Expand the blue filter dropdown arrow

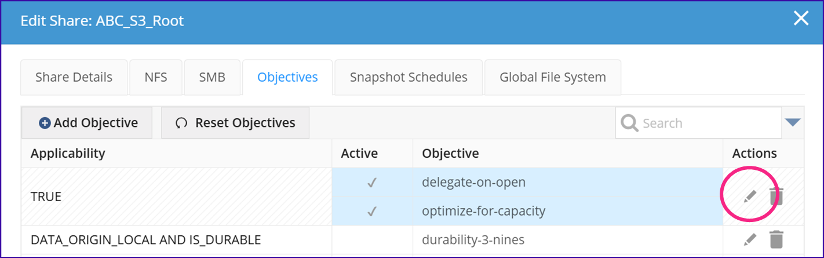tap(792, 122)
